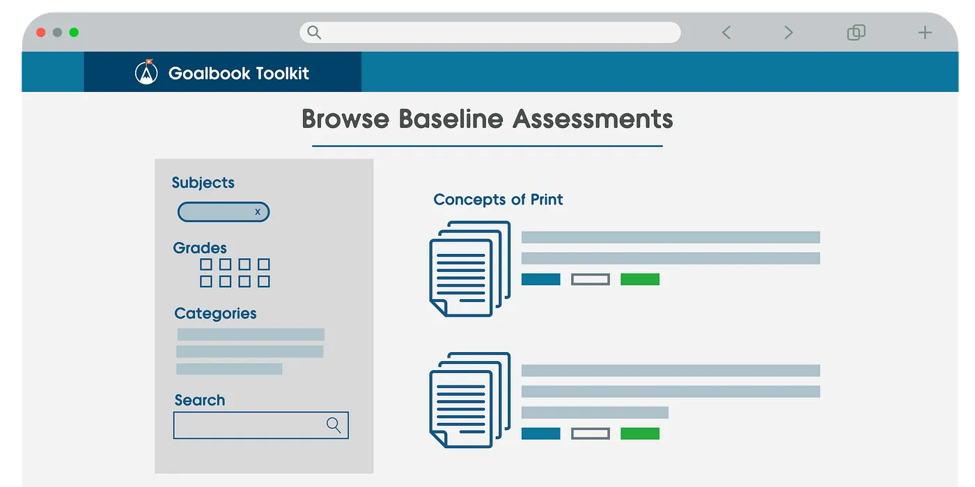The height and width of the screenshot is (487, 975).
Task: Open a new browser tab with the plus icon
Action: pos(925,32)
